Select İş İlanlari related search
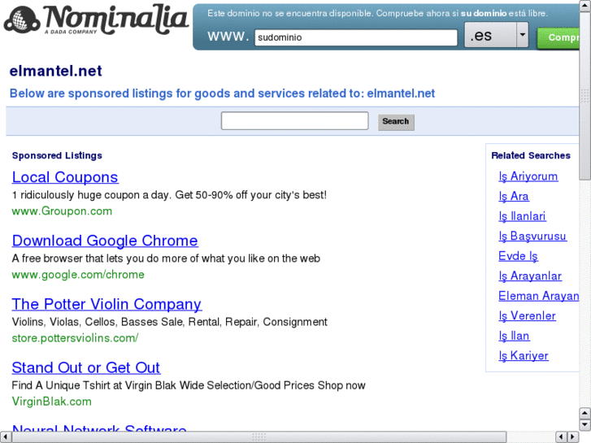 pos(522,216)
